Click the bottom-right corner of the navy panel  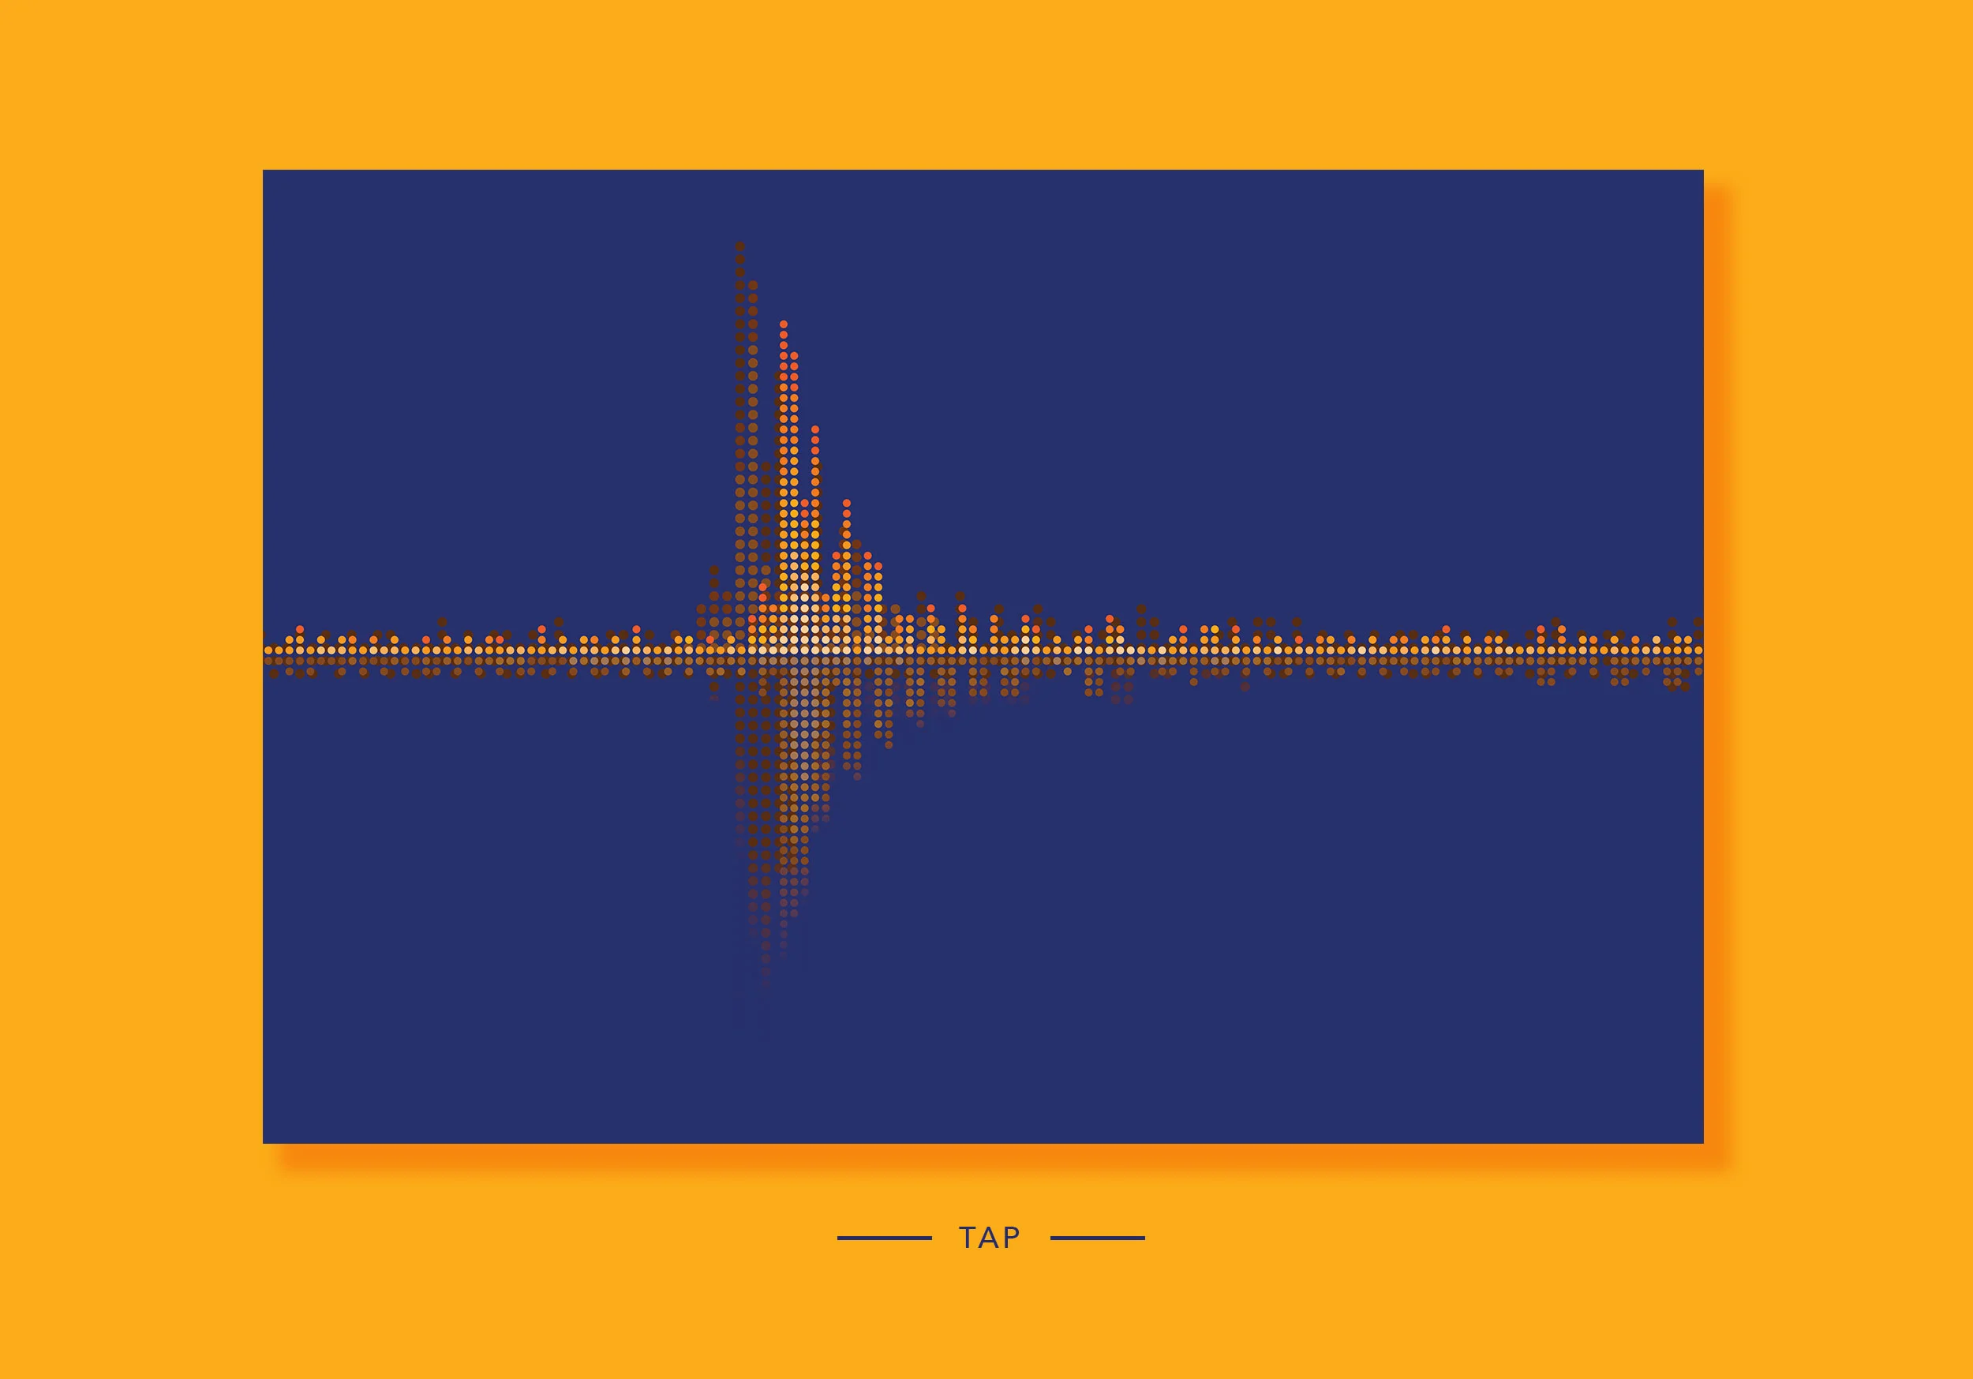[x=1702, y=1141]
